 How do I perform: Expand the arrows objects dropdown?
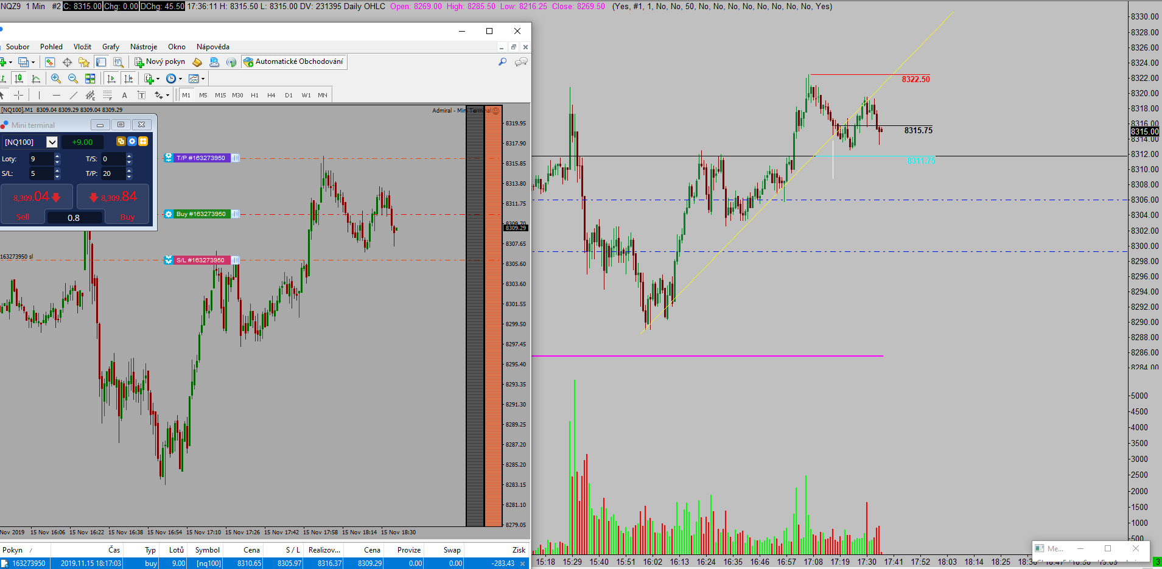coord(167,95)
